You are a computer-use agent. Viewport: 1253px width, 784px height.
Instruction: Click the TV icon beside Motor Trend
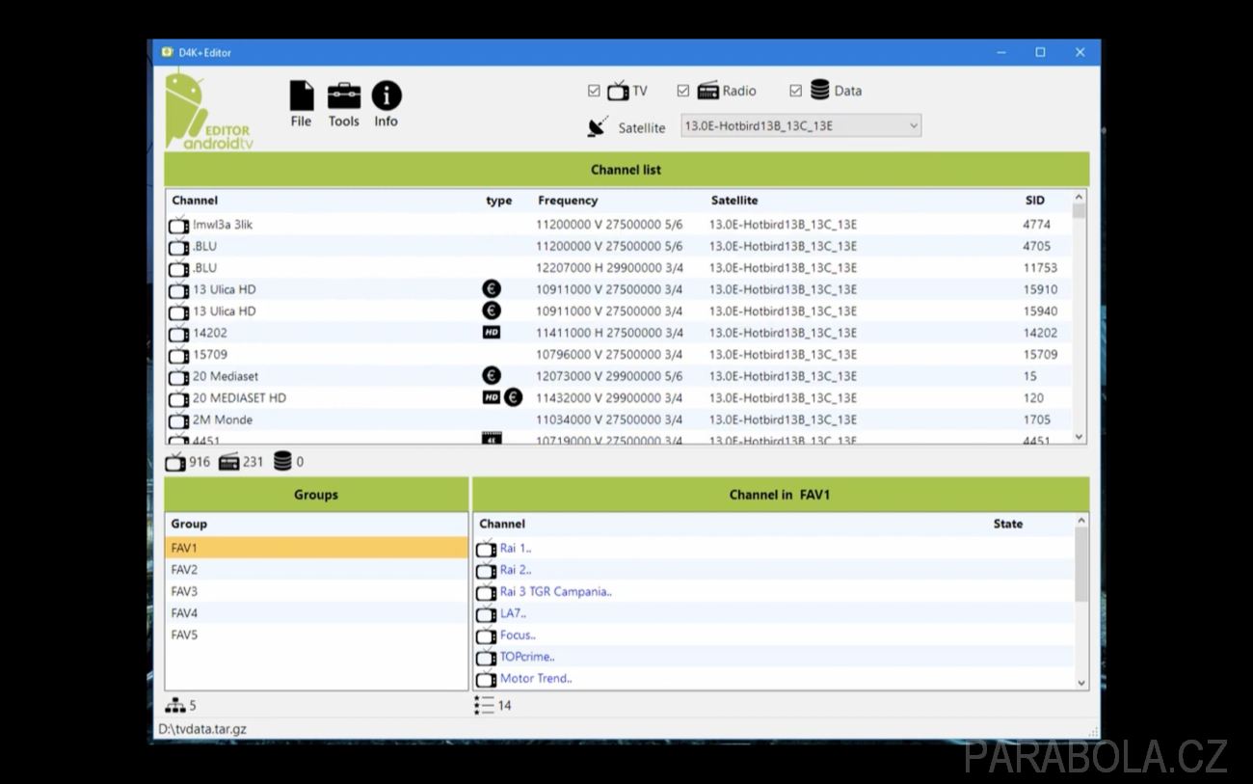[x=487, y=679]
